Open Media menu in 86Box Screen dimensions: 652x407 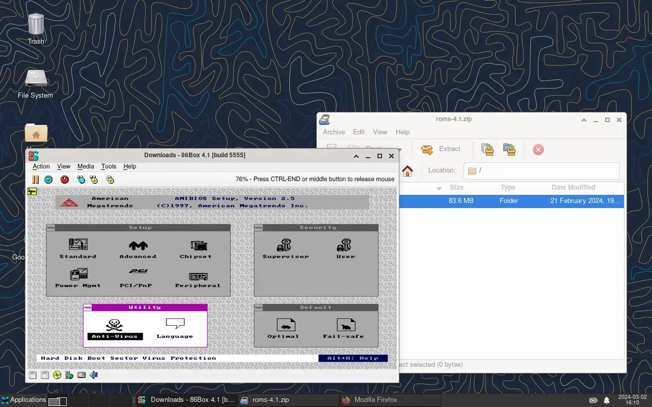coord(86,166)
